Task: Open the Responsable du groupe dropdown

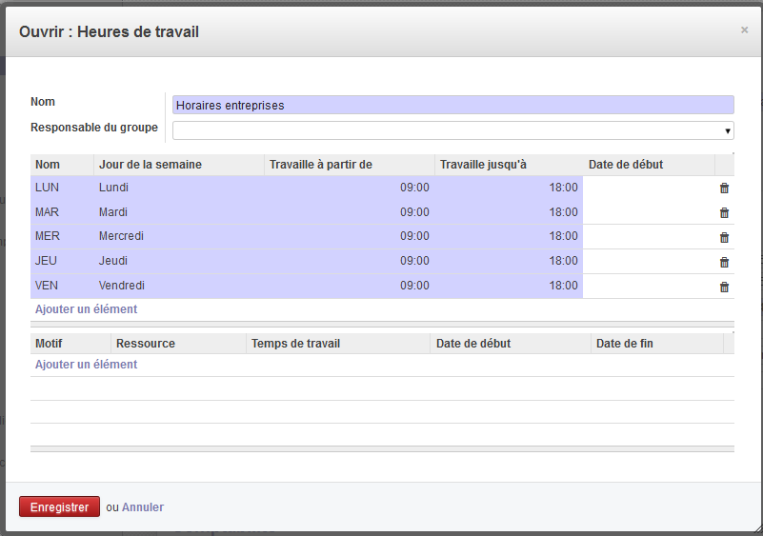Action: click(x=453, y=130)
